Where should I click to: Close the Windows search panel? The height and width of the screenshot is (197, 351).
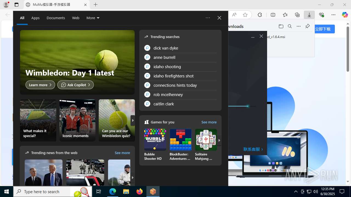click(219, 18)
